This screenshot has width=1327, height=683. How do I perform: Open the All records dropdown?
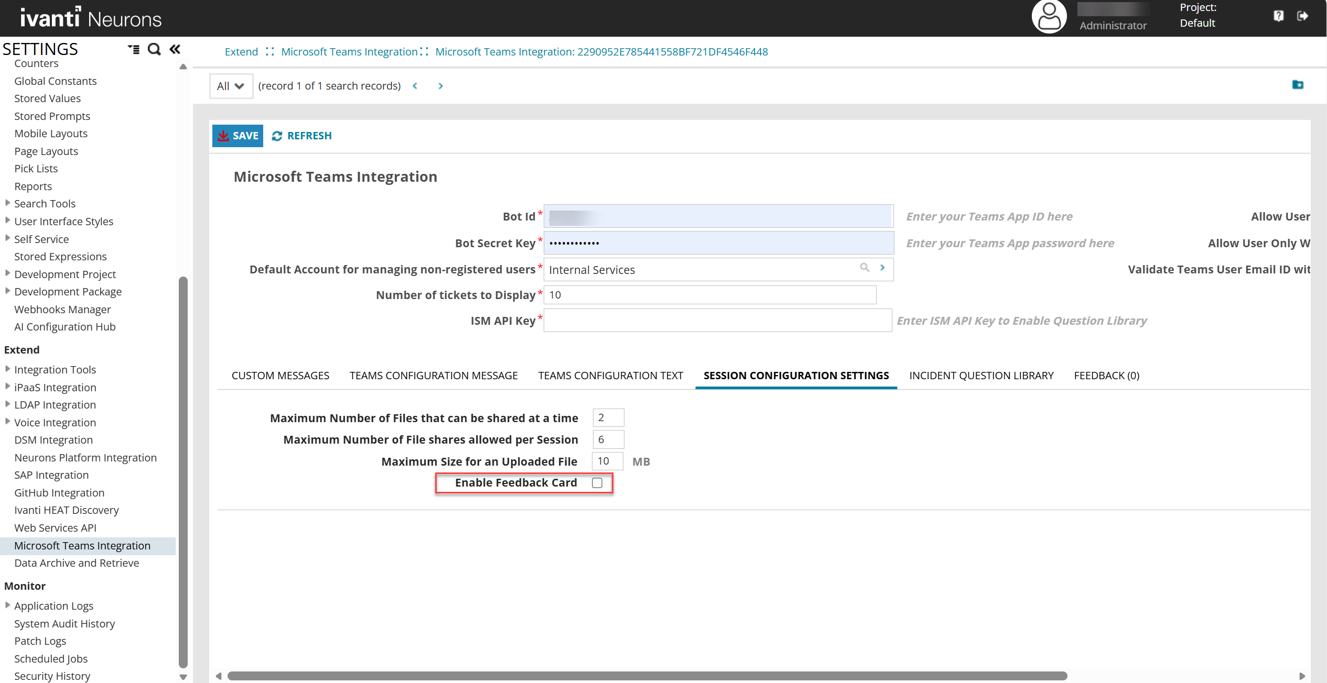[231, 86]
